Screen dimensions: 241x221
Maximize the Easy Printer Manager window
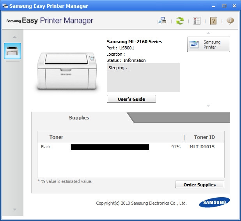tap(224, 6)
